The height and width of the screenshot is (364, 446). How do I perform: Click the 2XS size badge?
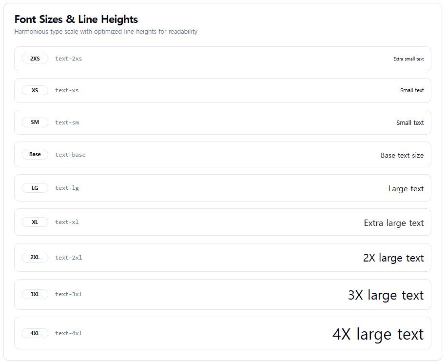35,59
